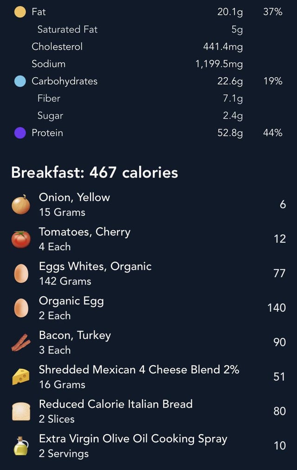Tap the 140 calorie count for Organic Egg

(277, 308)
